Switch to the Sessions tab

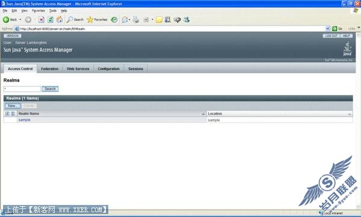135,69
